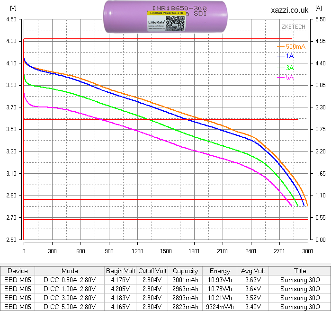This screenshot has height=311, width=331.
Task: Click the 4.205V begin volt cell
Action: click(x=121, y=289)
